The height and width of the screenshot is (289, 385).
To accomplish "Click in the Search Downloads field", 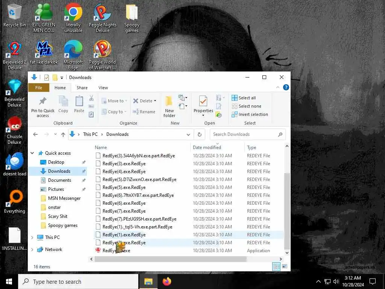I will coord(247,134).
